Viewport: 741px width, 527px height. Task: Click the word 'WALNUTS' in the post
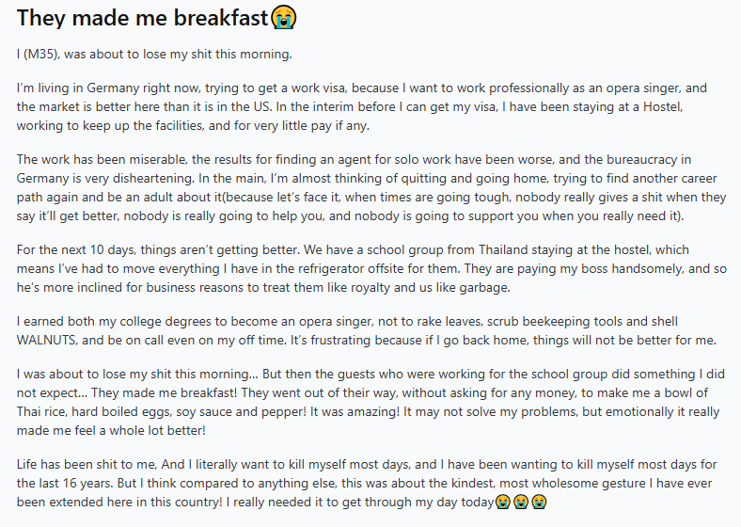[46, 340]
